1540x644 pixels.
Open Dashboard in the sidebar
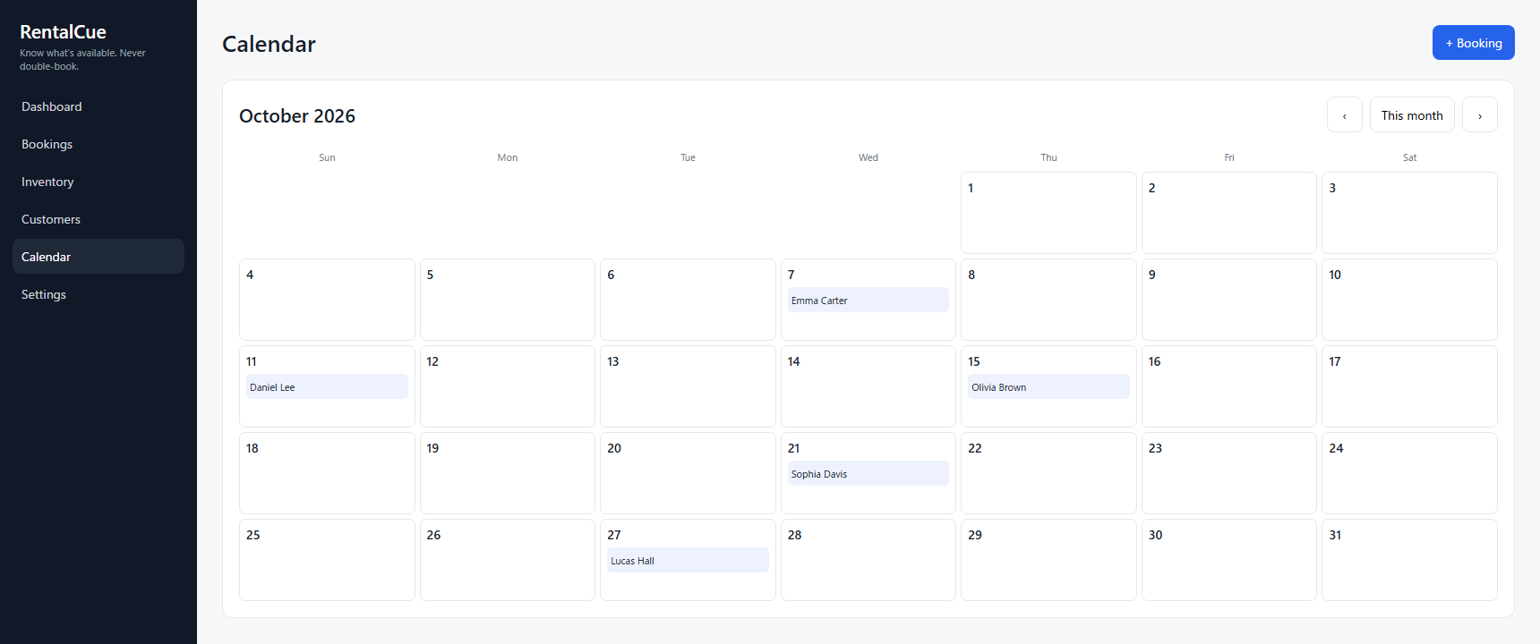98,106
